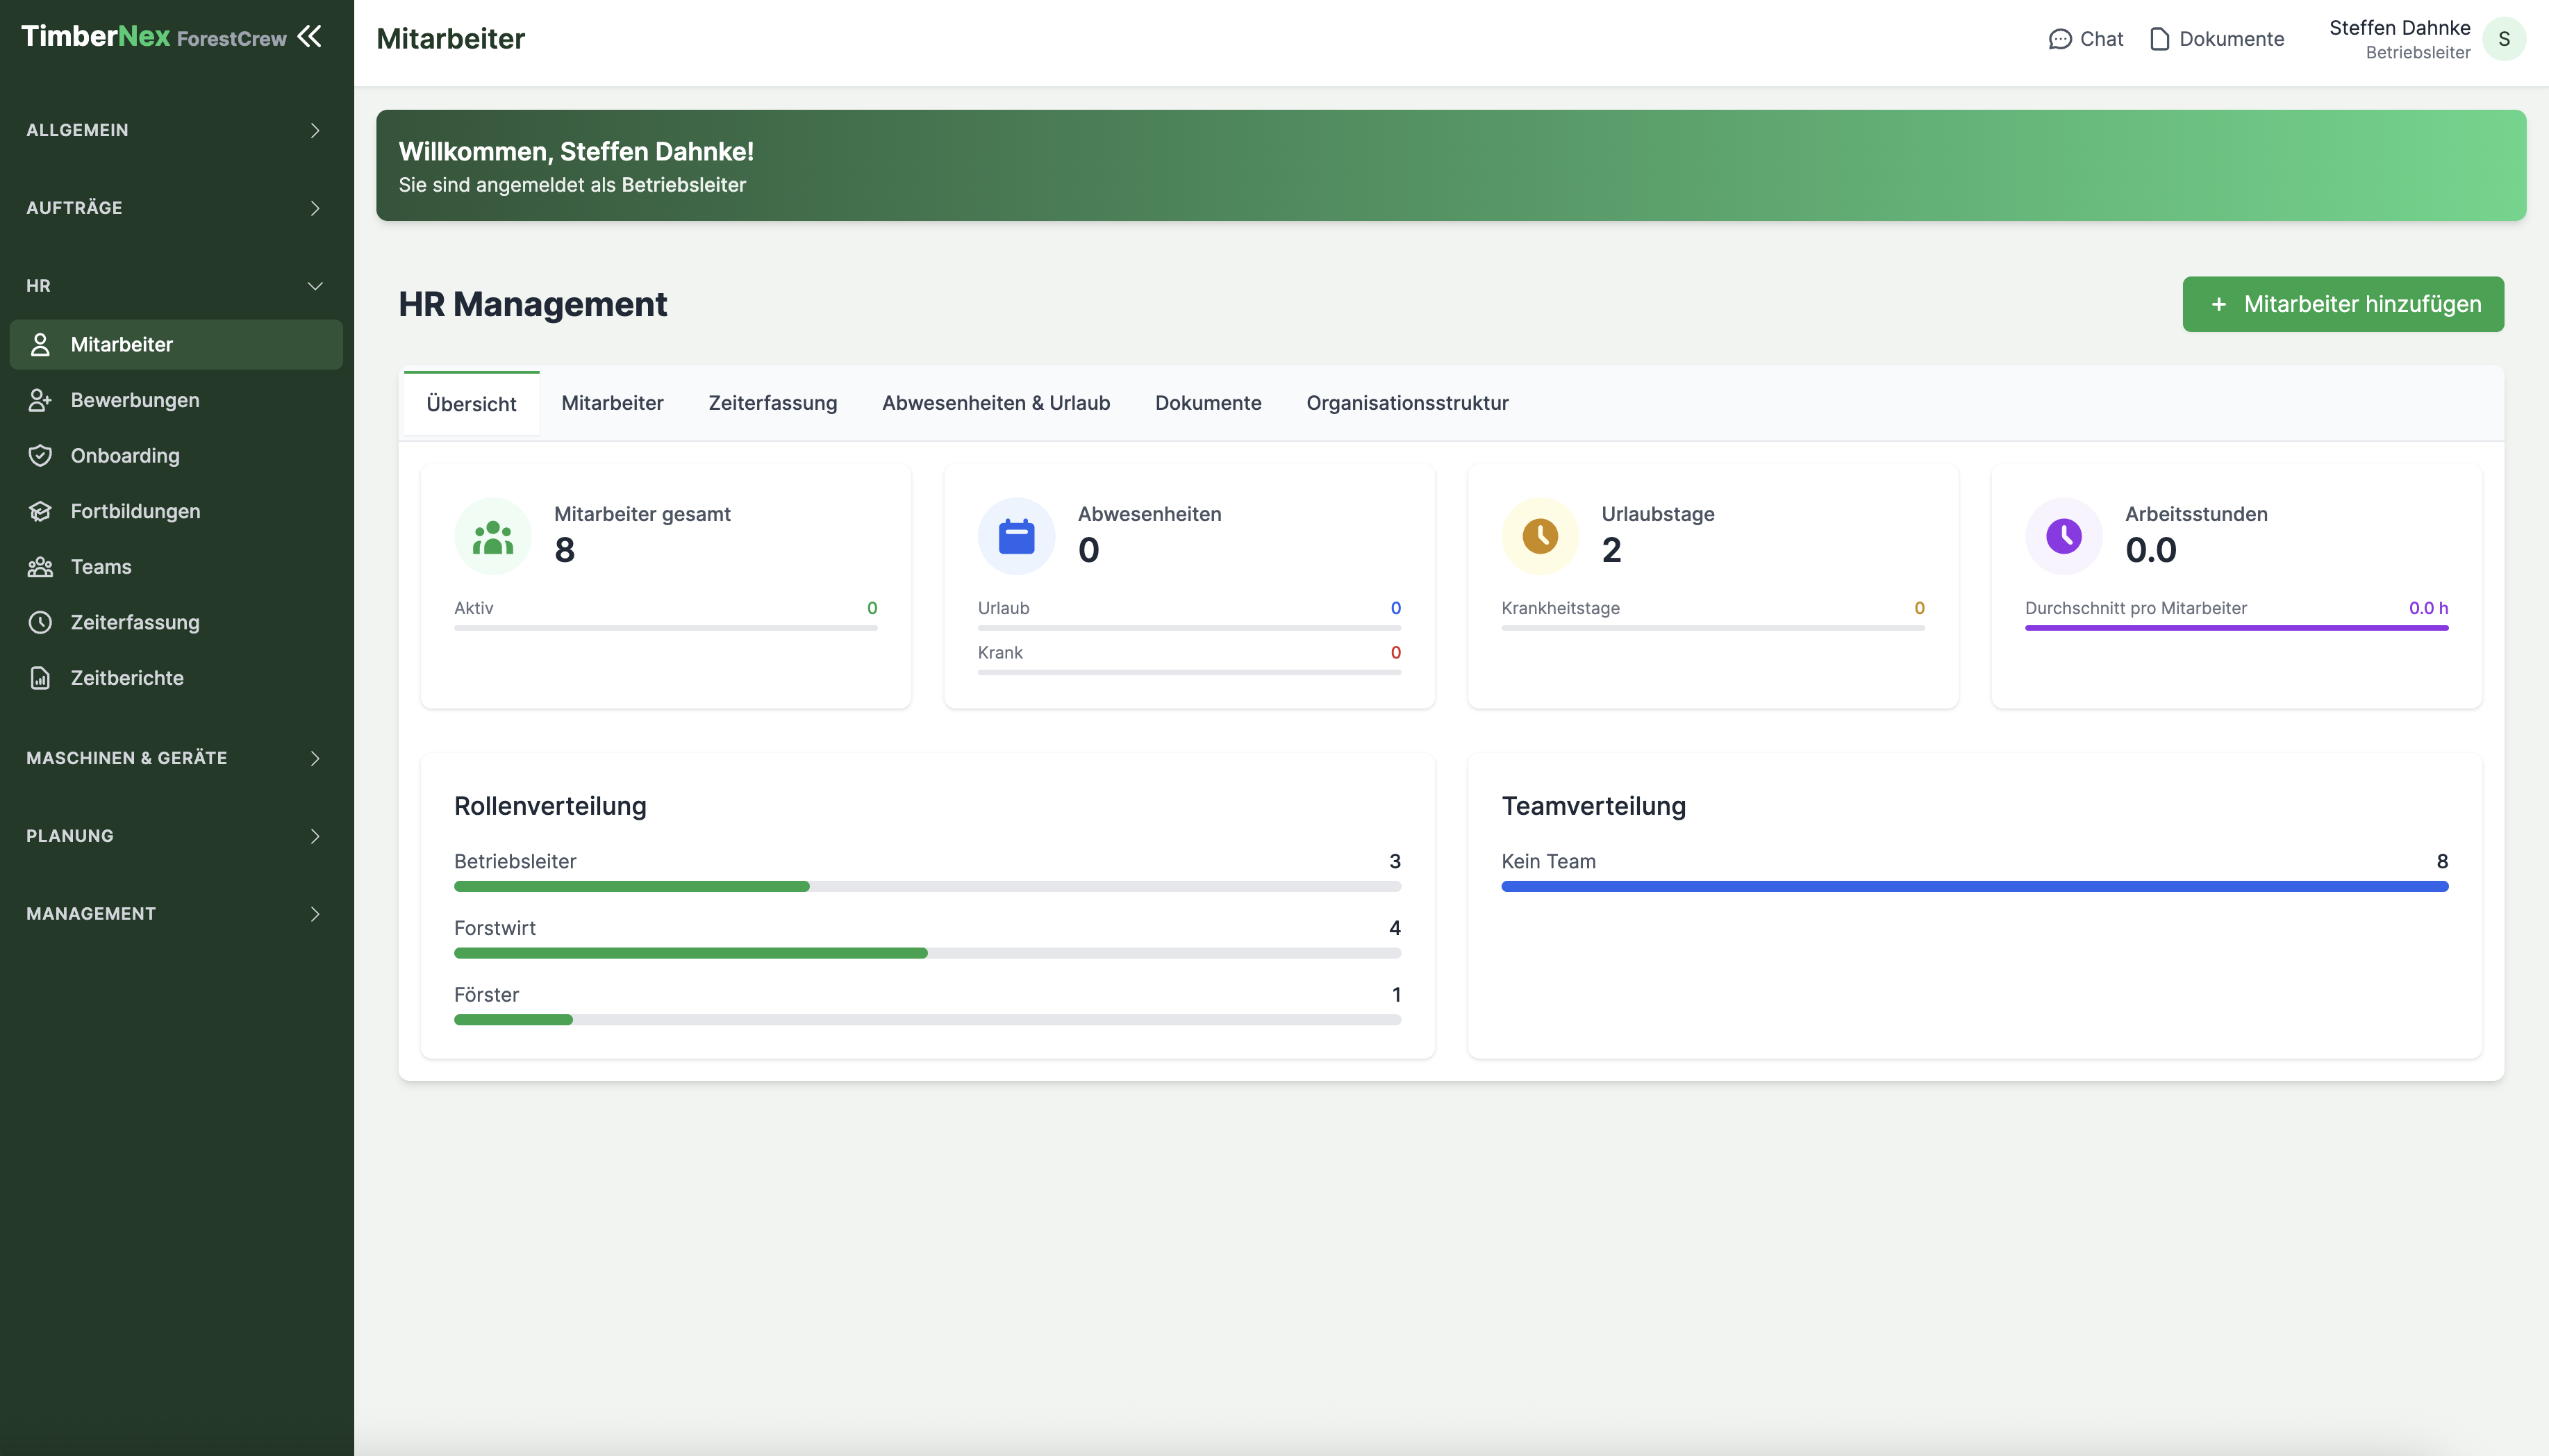The height and width of the screenshot is (1456, 2549).
Task: Click the Kein Team blue progress bar
Action: [x=1974, y=886]
